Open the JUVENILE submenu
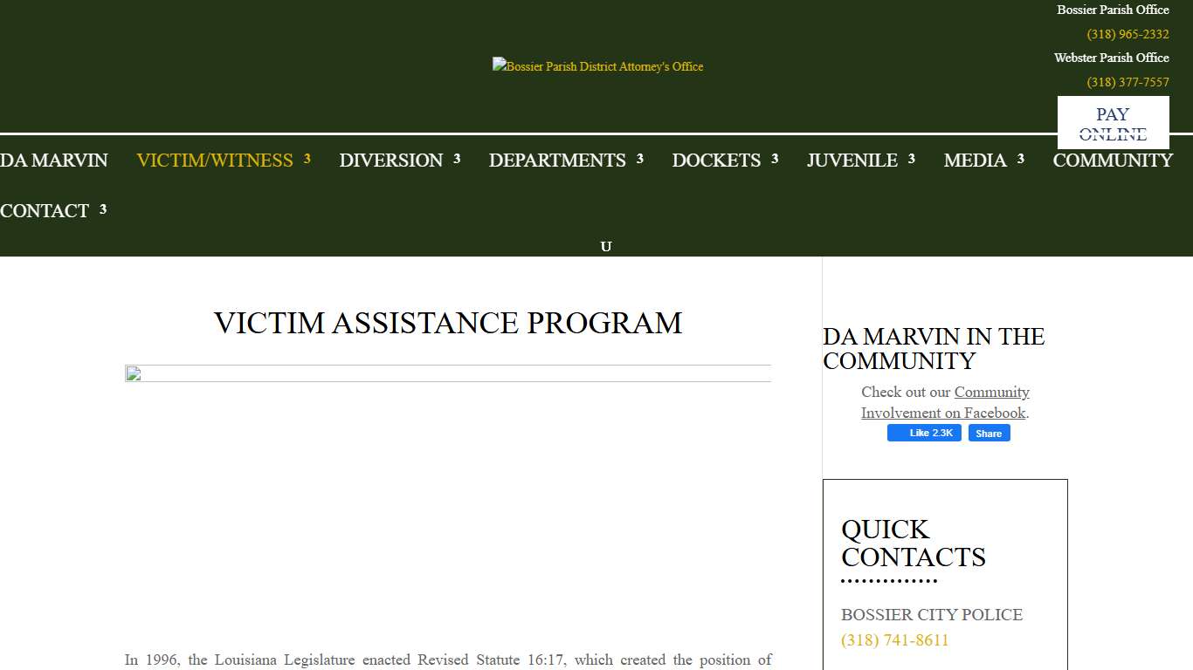 [911, 158]
